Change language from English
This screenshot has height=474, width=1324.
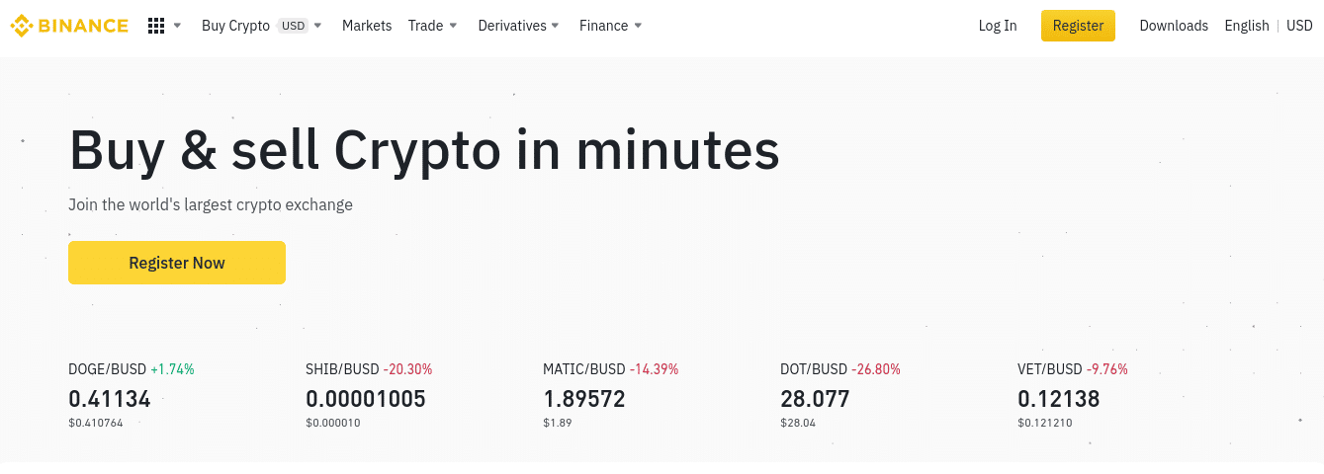[x=1247, y=26]
